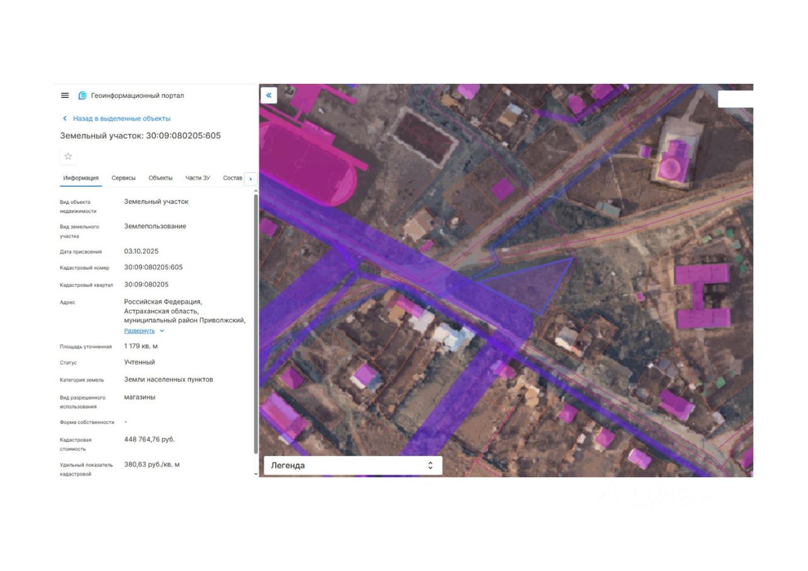The width and height of the screenshot is (808, 571).
Task: Click the Вид объекта недвижимости label
Action: [78, 206]
